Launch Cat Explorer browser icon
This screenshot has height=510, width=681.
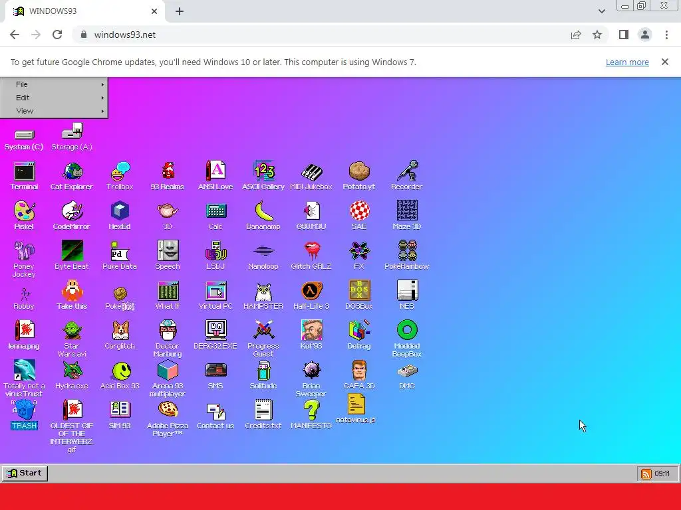[72, 175]
